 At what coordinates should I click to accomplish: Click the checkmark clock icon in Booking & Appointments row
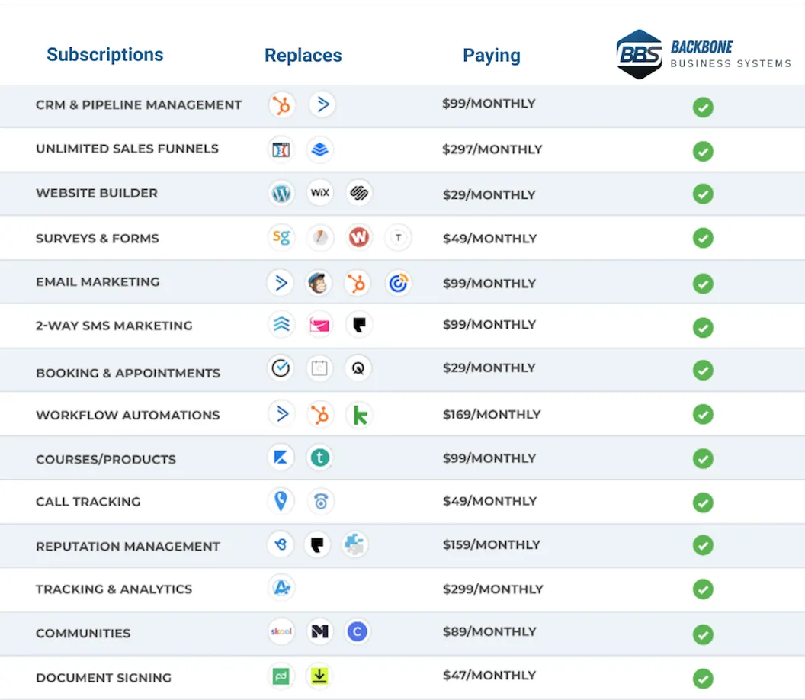pyautogui.click(x=281, y=368)
